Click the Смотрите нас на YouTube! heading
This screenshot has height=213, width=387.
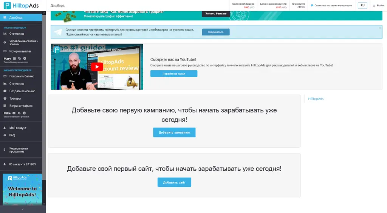(173, 59)
